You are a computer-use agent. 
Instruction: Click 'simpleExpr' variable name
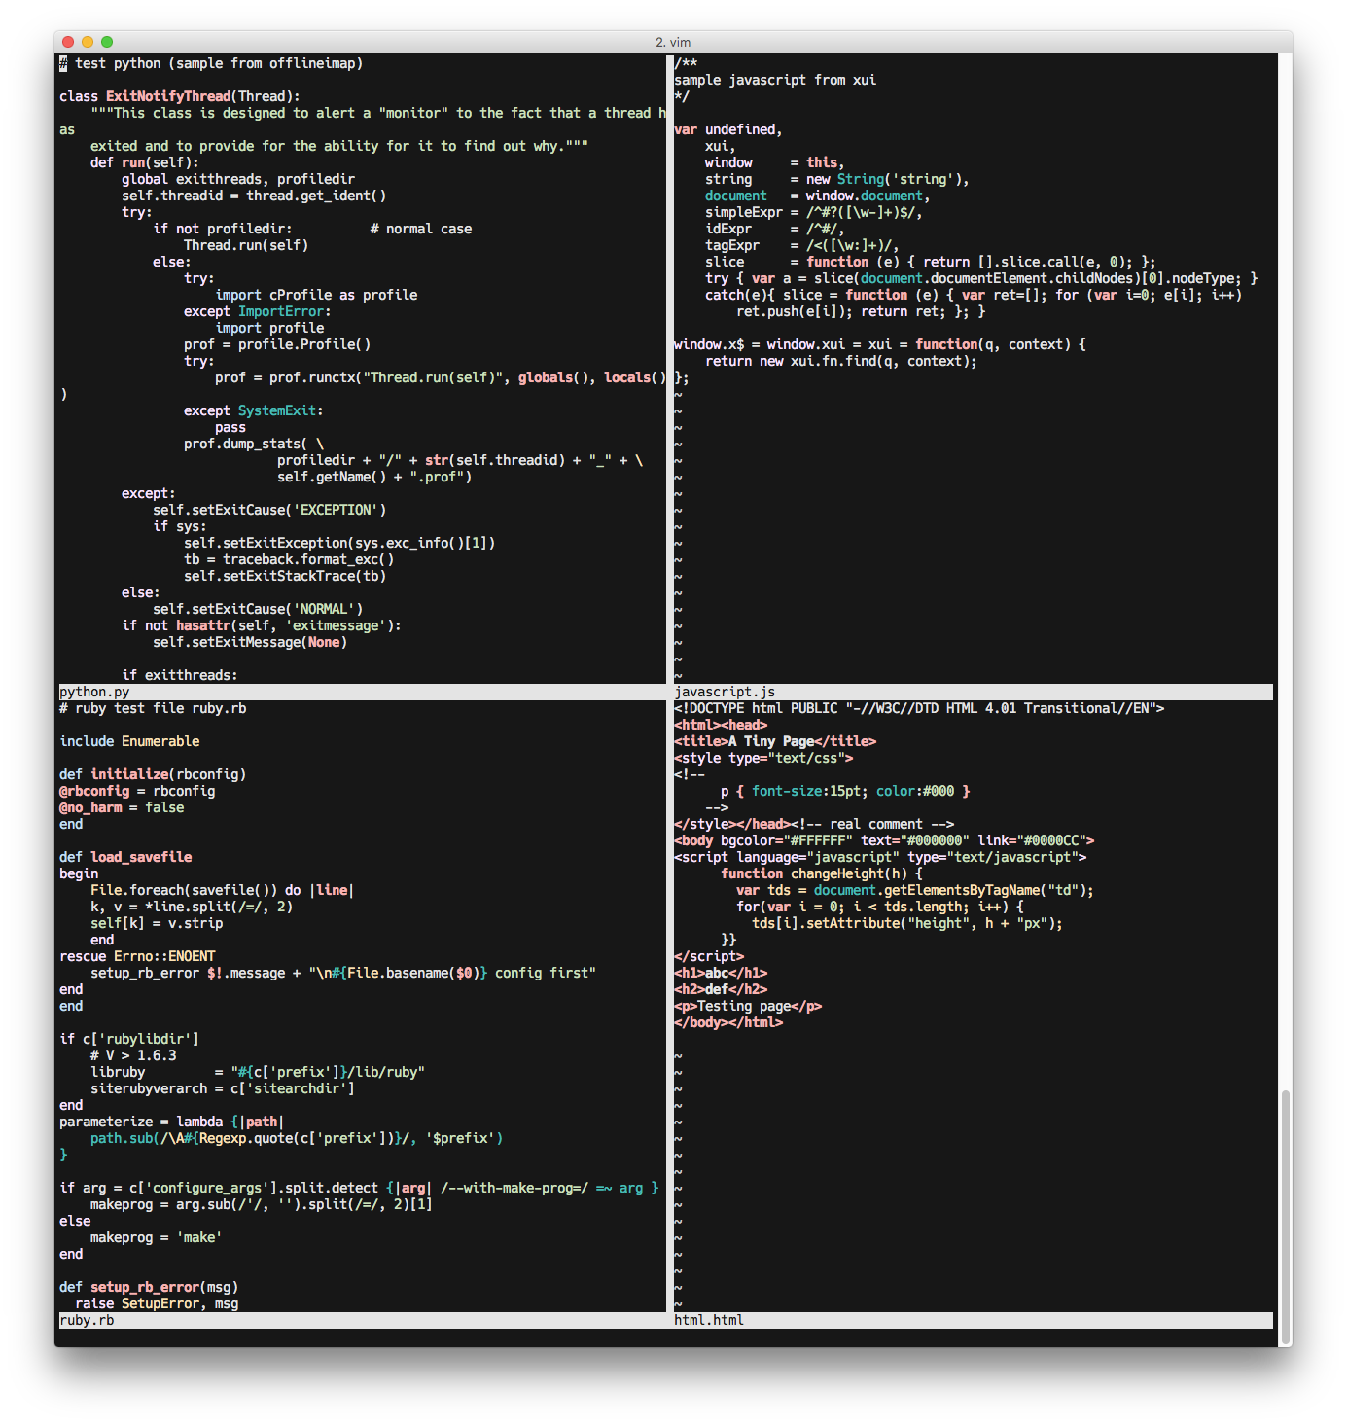pos(744,212)
